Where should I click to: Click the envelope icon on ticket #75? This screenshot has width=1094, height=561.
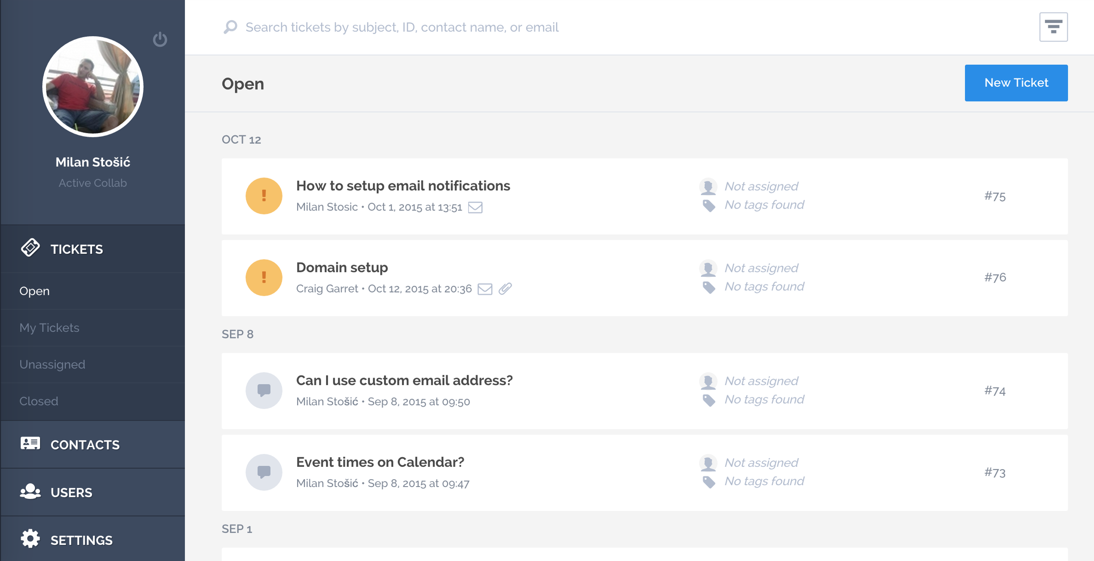click(x=475, y=207)
